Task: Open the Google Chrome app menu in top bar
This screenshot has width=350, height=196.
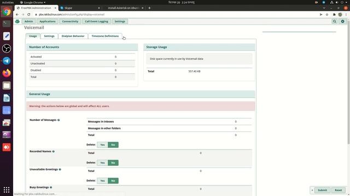Action: (x=33, y=2)
